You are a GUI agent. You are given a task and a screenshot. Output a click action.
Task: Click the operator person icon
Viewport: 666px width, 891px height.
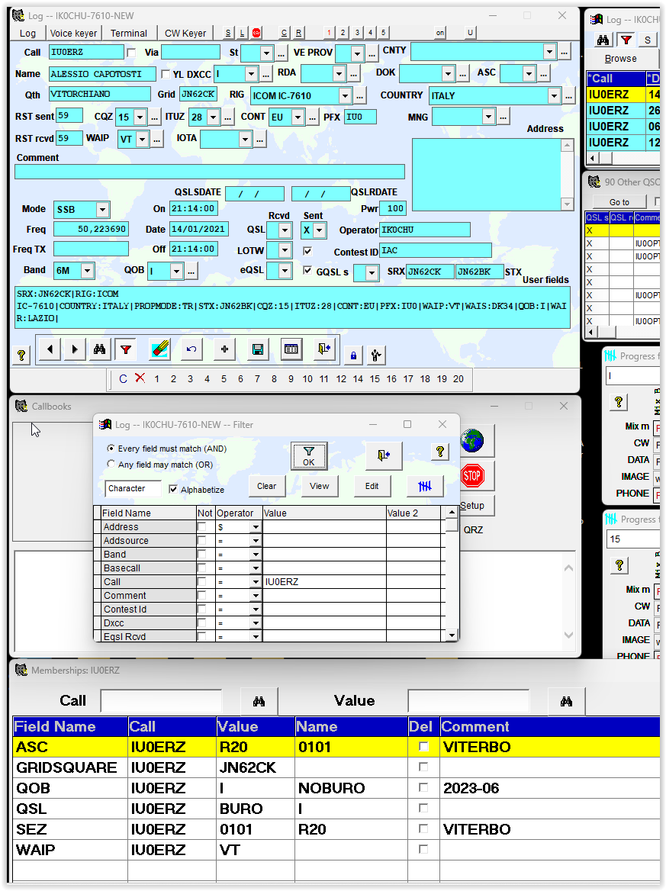375,355
